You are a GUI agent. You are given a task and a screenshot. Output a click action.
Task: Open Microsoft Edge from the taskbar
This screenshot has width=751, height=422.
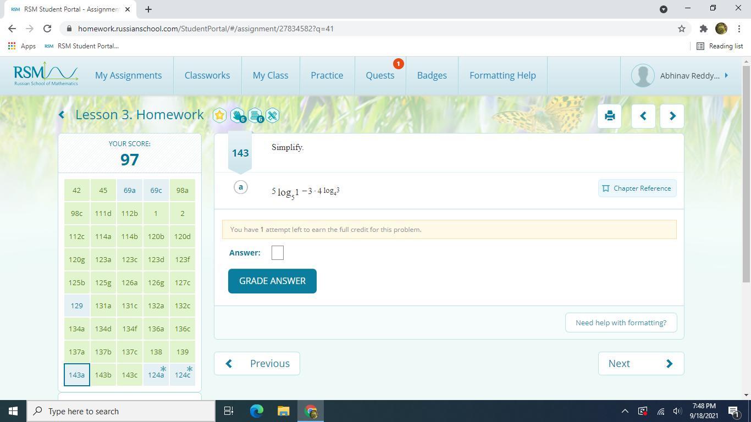(x=257, y=411)
